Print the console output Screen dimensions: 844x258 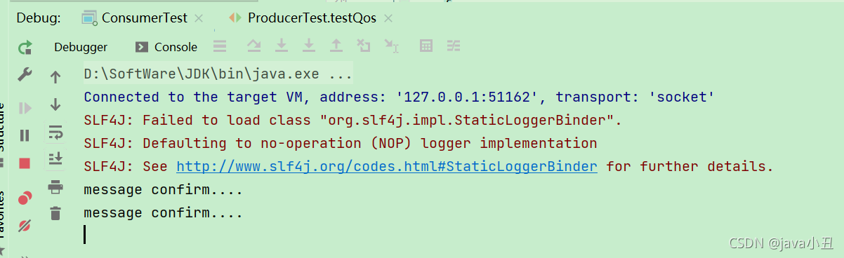click(55, 186)
